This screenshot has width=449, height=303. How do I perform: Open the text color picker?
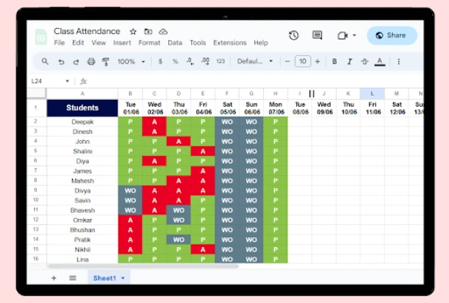point(380,61)
